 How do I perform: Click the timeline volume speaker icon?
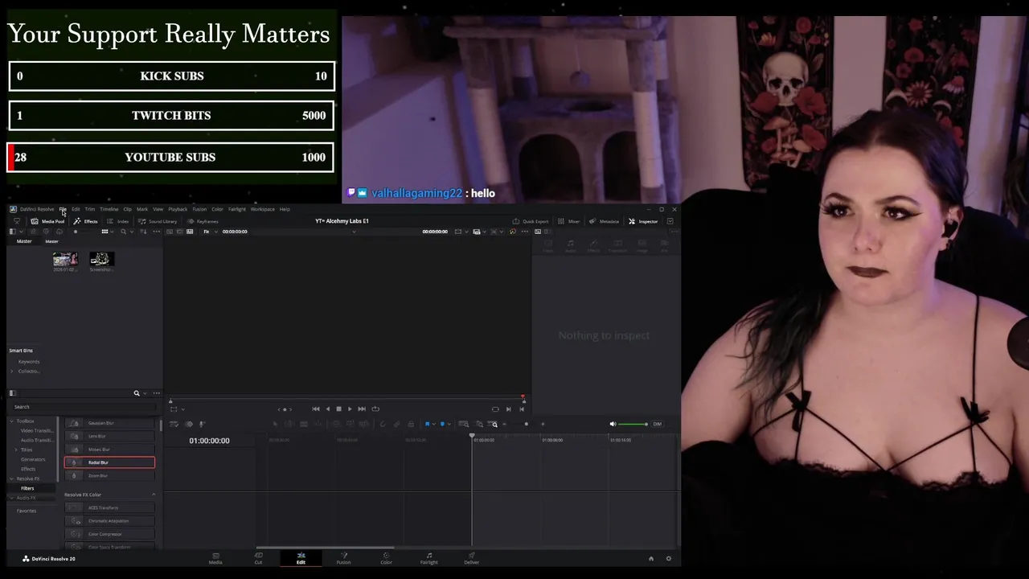(613, 424)
